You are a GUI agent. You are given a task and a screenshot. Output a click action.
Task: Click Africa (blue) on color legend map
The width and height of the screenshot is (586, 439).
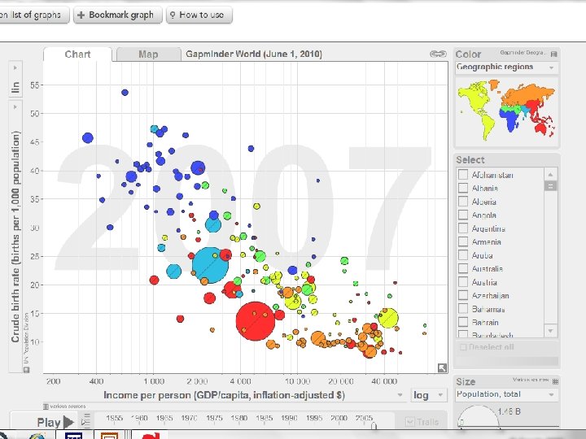point(510,119)
